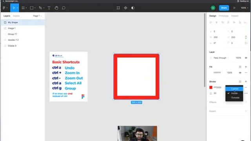Select the Move tool
The width and height of the screenshot is (251, 141).
tap(14, 8)
